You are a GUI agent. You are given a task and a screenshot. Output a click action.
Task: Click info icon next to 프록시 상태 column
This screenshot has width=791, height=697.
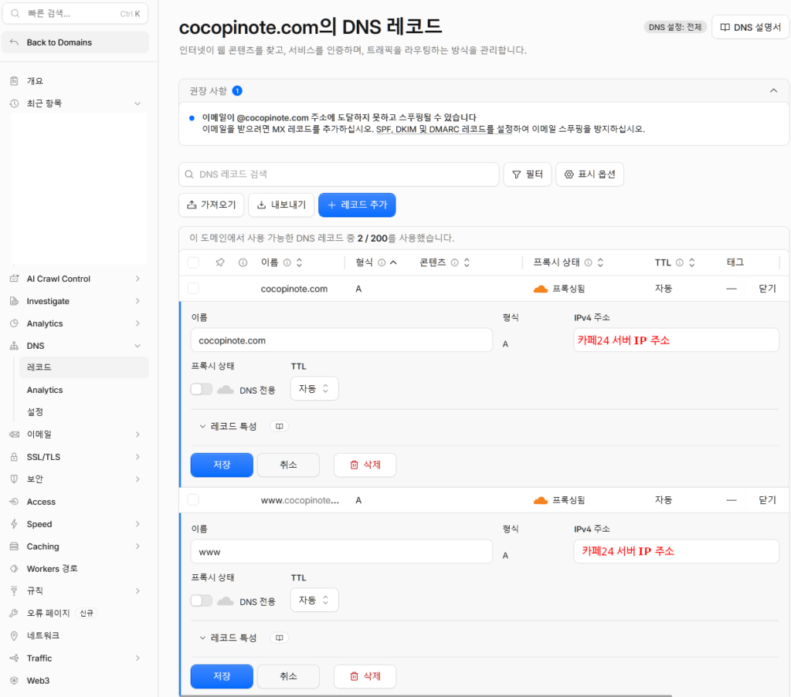[x=588, y=262]
